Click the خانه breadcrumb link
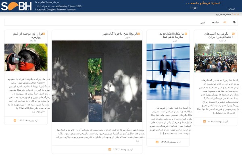Screen dimensions: 242x161 (x=236, y=14)
